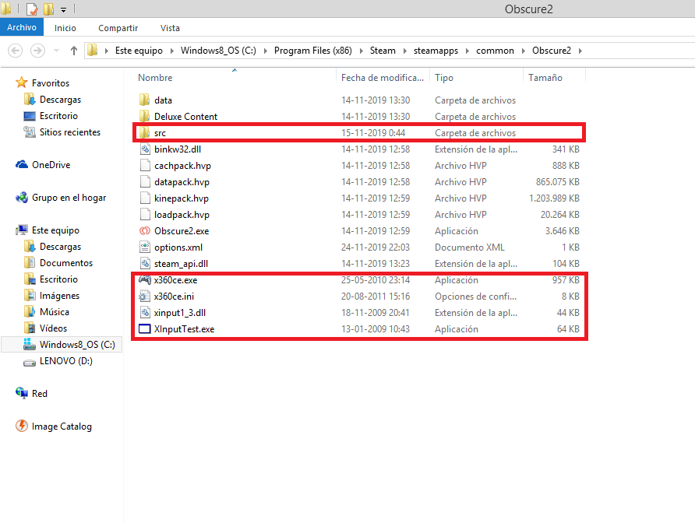Click folder icon in address bar
The height and width of the screenshot is (523, 695).
pos(92,50)
